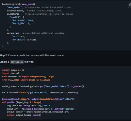131x121 pixels.
Task: Click "from PIL.Image import Image as PILImage" line
Action: coord(26,80)
